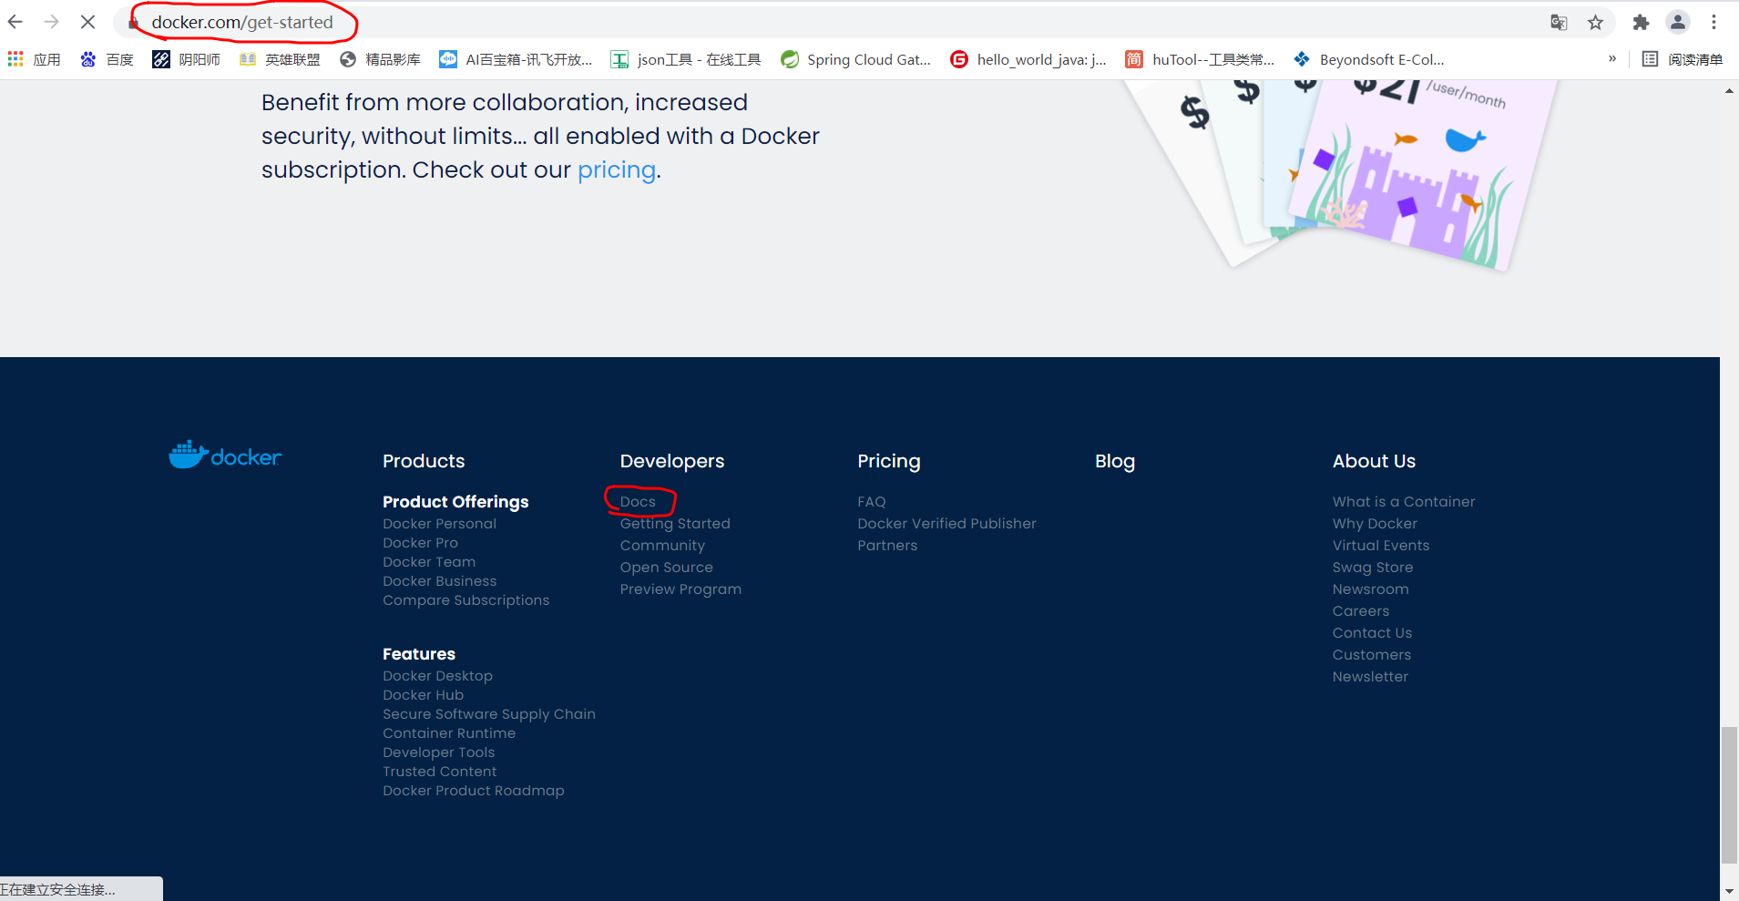The height and width of the screenshot is (901, 1739).
Task: Open the Container Runtime link
Action: 449,733
